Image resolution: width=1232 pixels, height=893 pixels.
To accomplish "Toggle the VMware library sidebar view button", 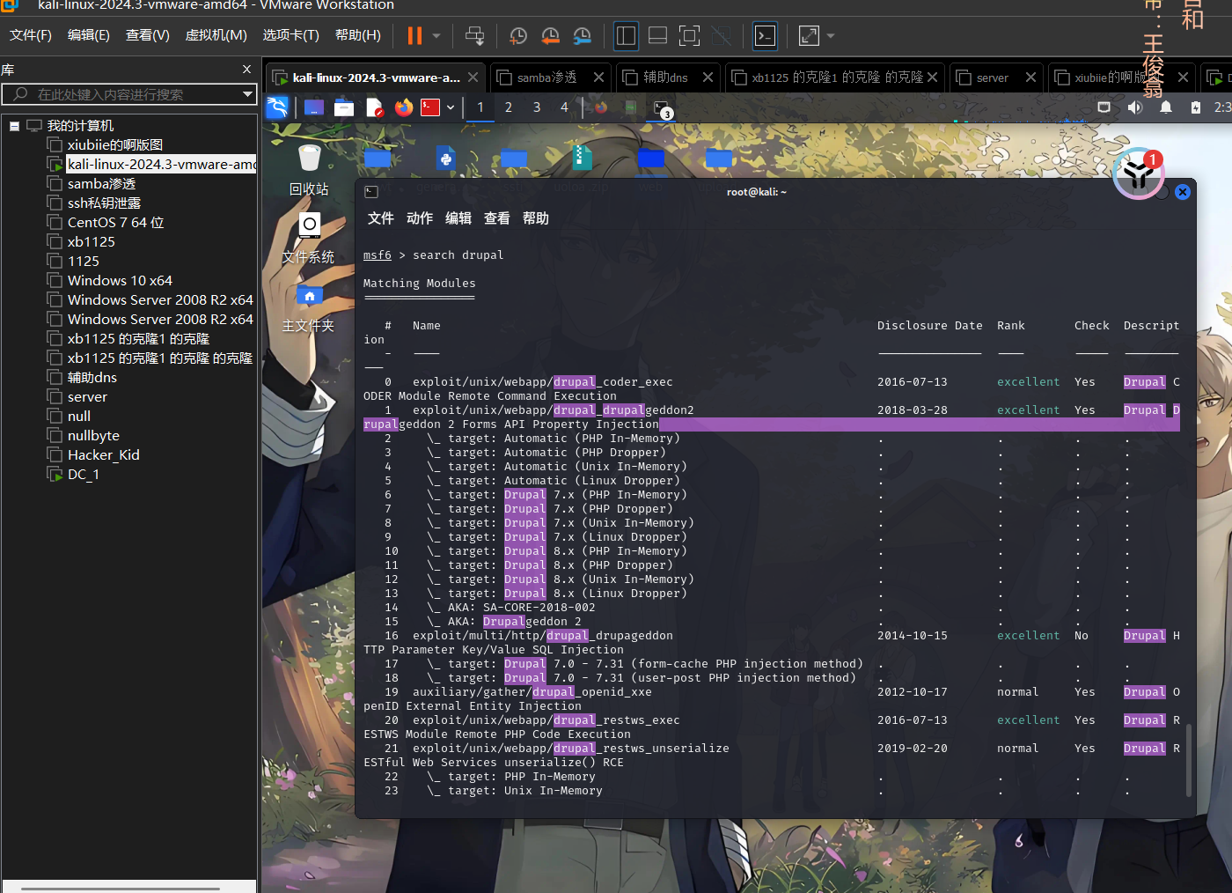I will click(626, 36).
